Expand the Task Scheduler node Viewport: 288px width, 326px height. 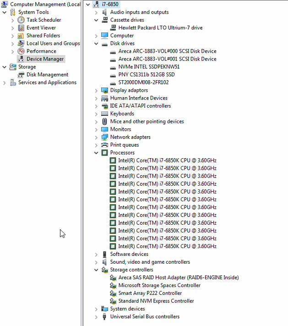[x=12, y=20]
